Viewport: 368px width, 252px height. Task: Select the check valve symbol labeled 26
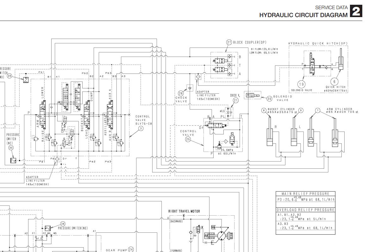(x=190, y=88)
